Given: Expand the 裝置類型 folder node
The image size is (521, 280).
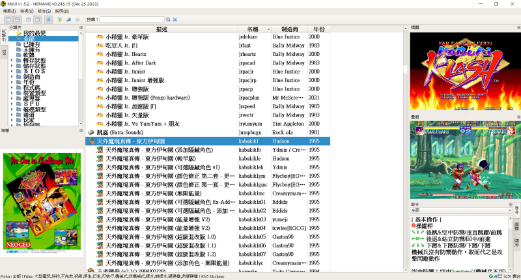Looking at the screenshot, I should click(12, 93).
